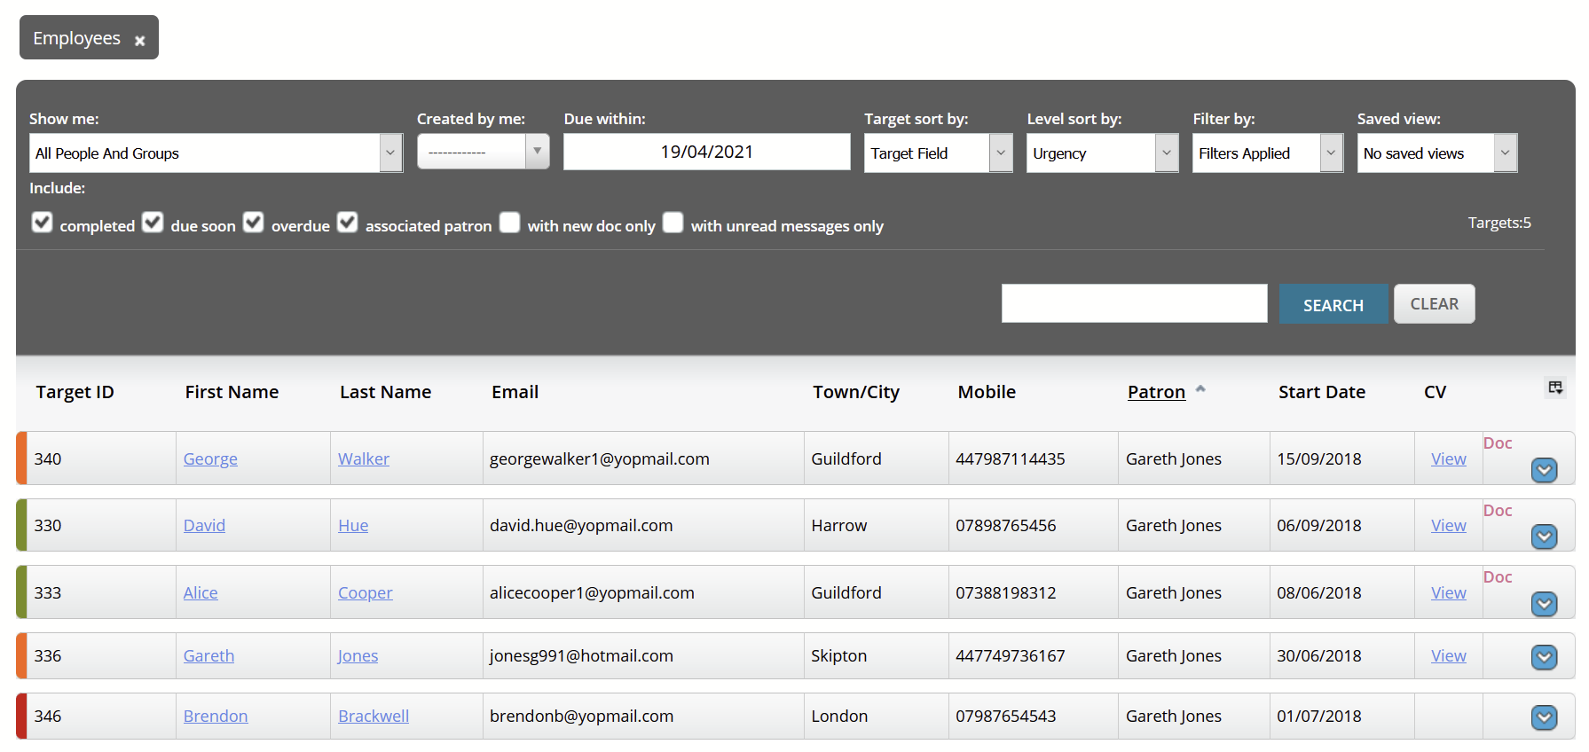
Task: View CV for target 330
Action: coord(1448,525)
